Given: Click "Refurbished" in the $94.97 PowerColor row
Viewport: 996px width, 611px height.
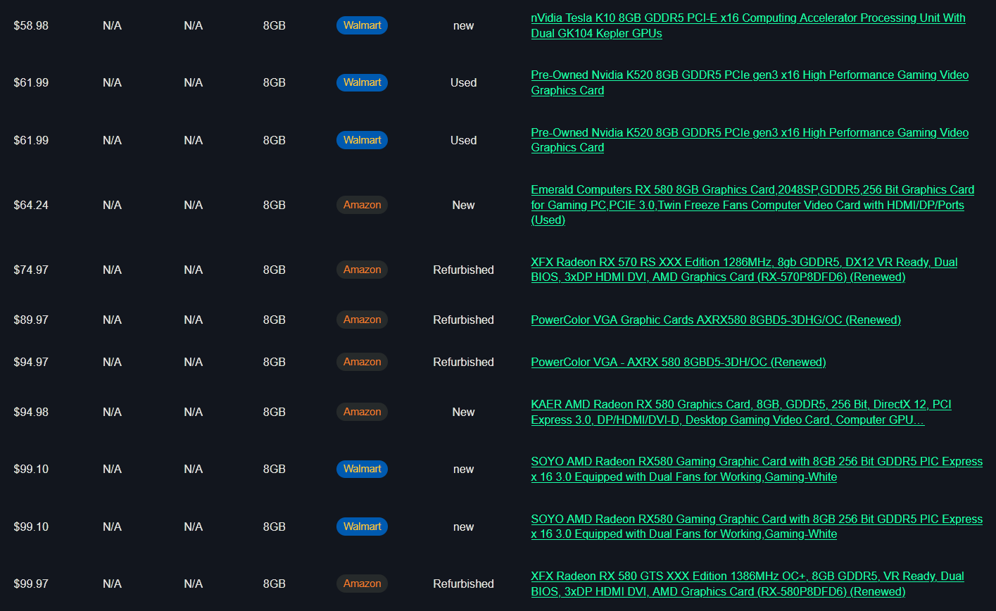Looking at the screenshot, I should [463, 362].
